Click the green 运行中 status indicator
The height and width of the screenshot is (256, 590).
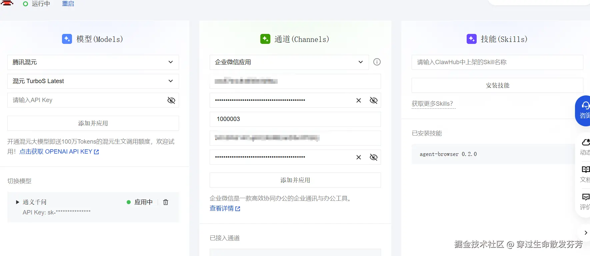pyautogui.click(x=25, y=4)
